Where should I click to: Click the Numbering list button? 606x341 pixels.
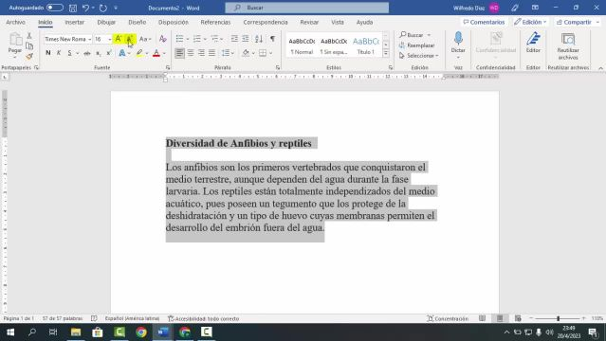pos(197,39)
